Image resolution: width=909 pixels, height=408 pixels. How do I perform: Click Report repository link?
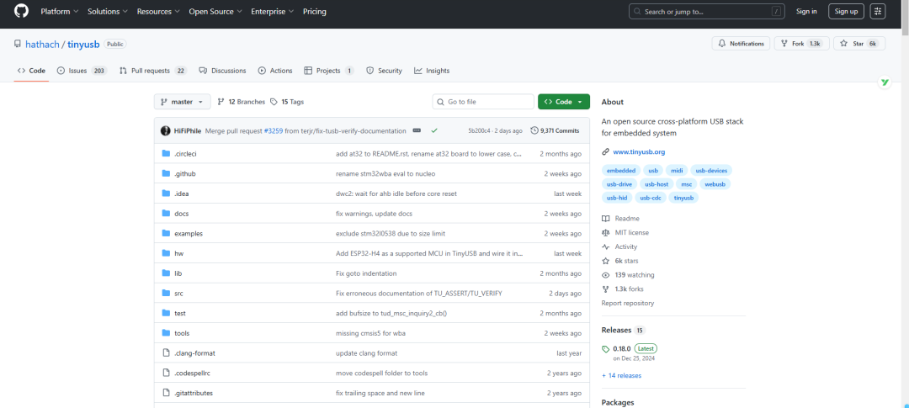[627, 303]
